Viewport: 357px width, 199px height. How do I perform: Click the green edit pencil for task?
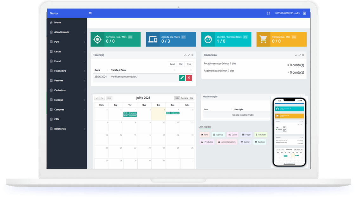click(182, 78)
